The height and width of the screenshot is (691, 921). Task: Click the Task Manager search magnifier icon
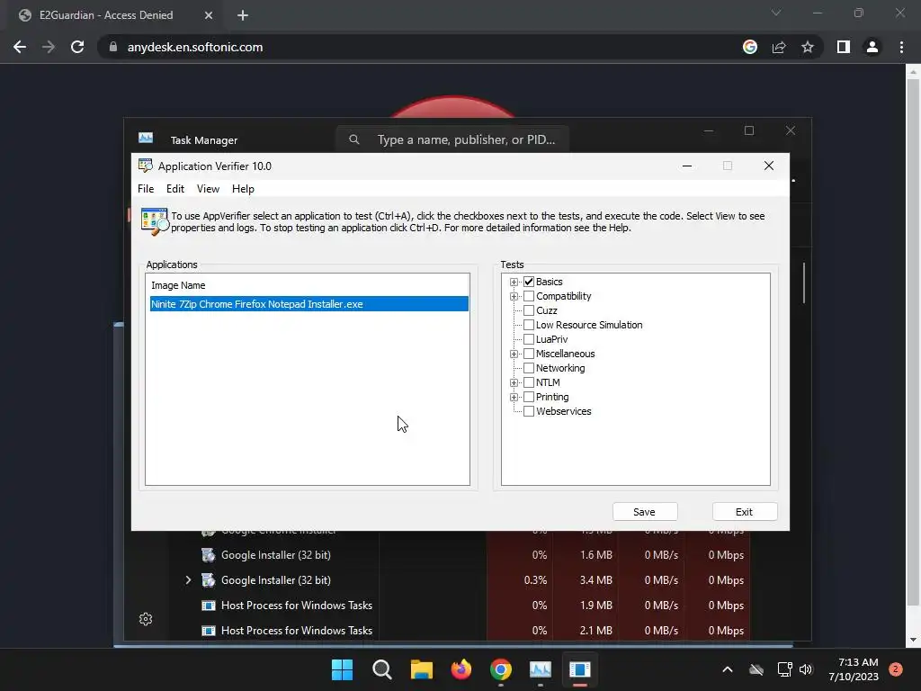354,139
